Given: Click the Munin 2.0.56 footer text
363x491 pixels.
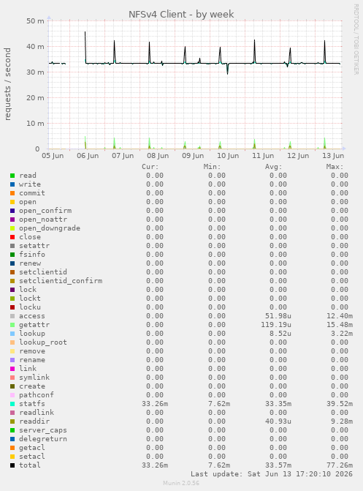Looking at the screenshot, I should (181, 483).
